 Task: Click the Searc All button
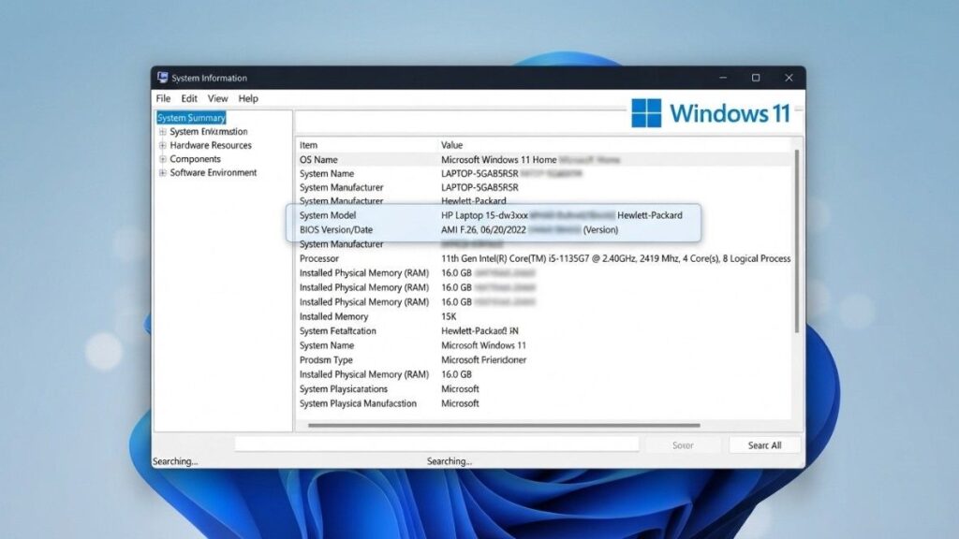[x=764, y=445]
